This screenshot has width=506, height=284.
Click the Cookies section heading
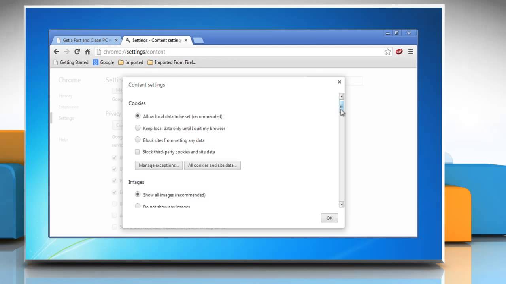pyautogui.click(x=137, y=103)
